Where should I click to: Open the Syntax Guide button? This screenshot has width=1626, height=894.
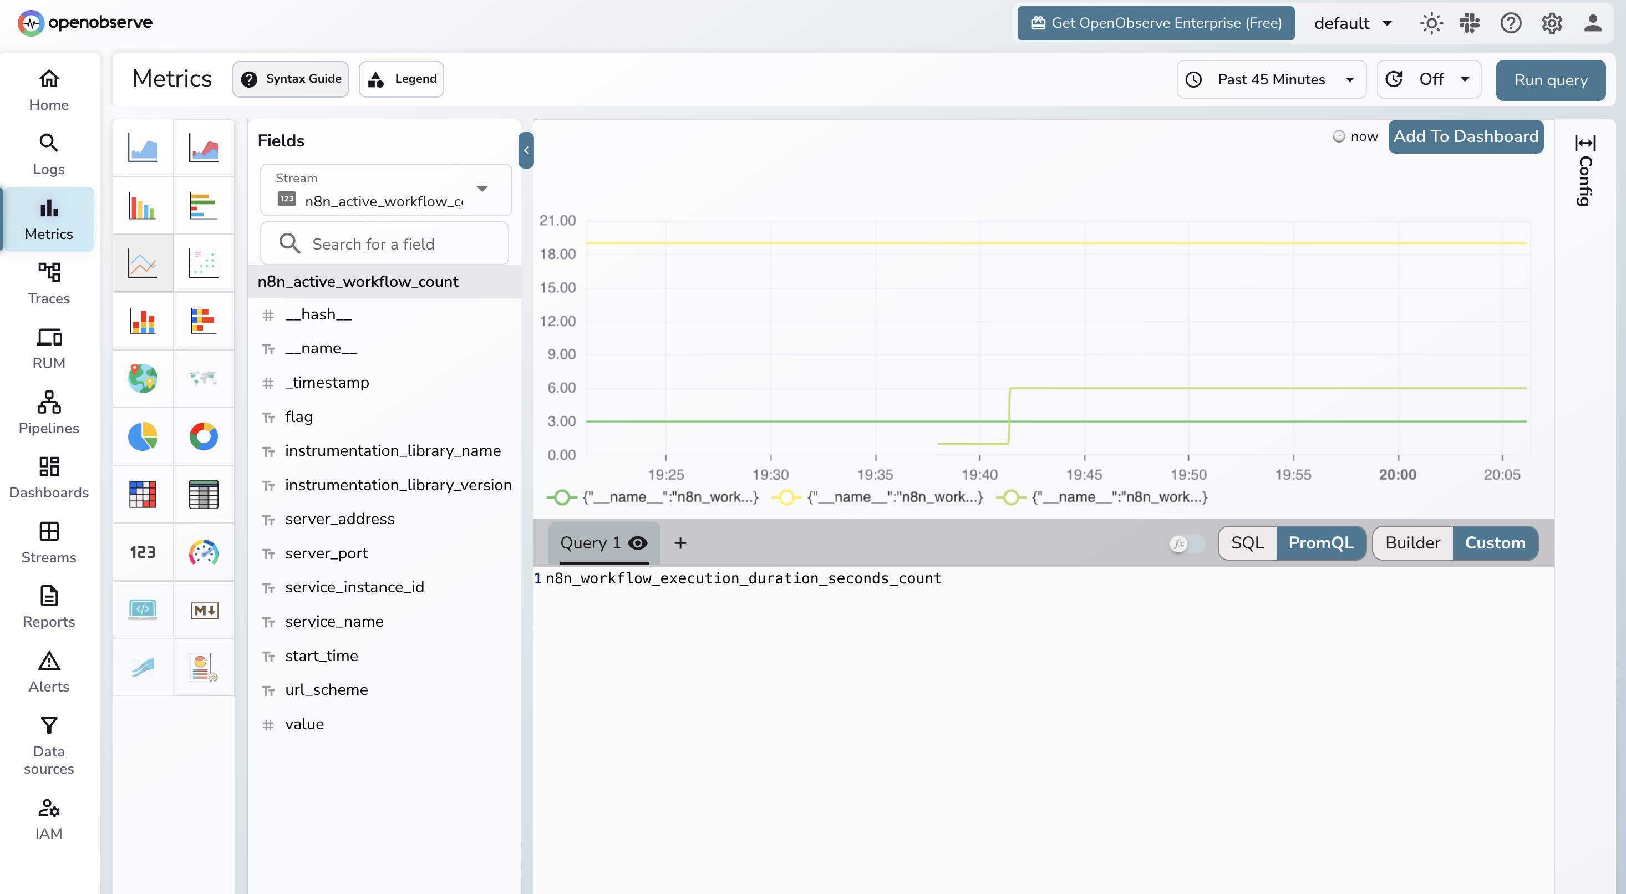(291, 79)
